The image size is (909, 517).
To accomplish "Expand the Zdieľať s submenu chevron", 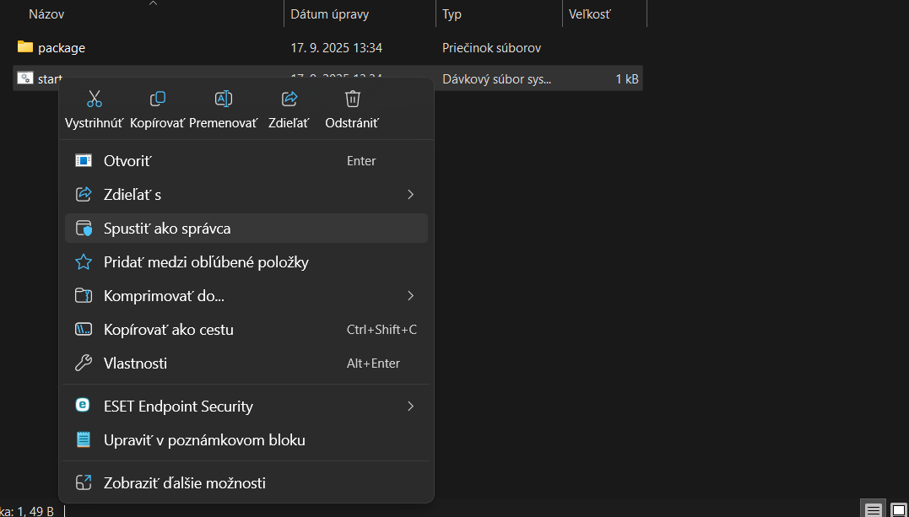I will click(x=410, y=194).
